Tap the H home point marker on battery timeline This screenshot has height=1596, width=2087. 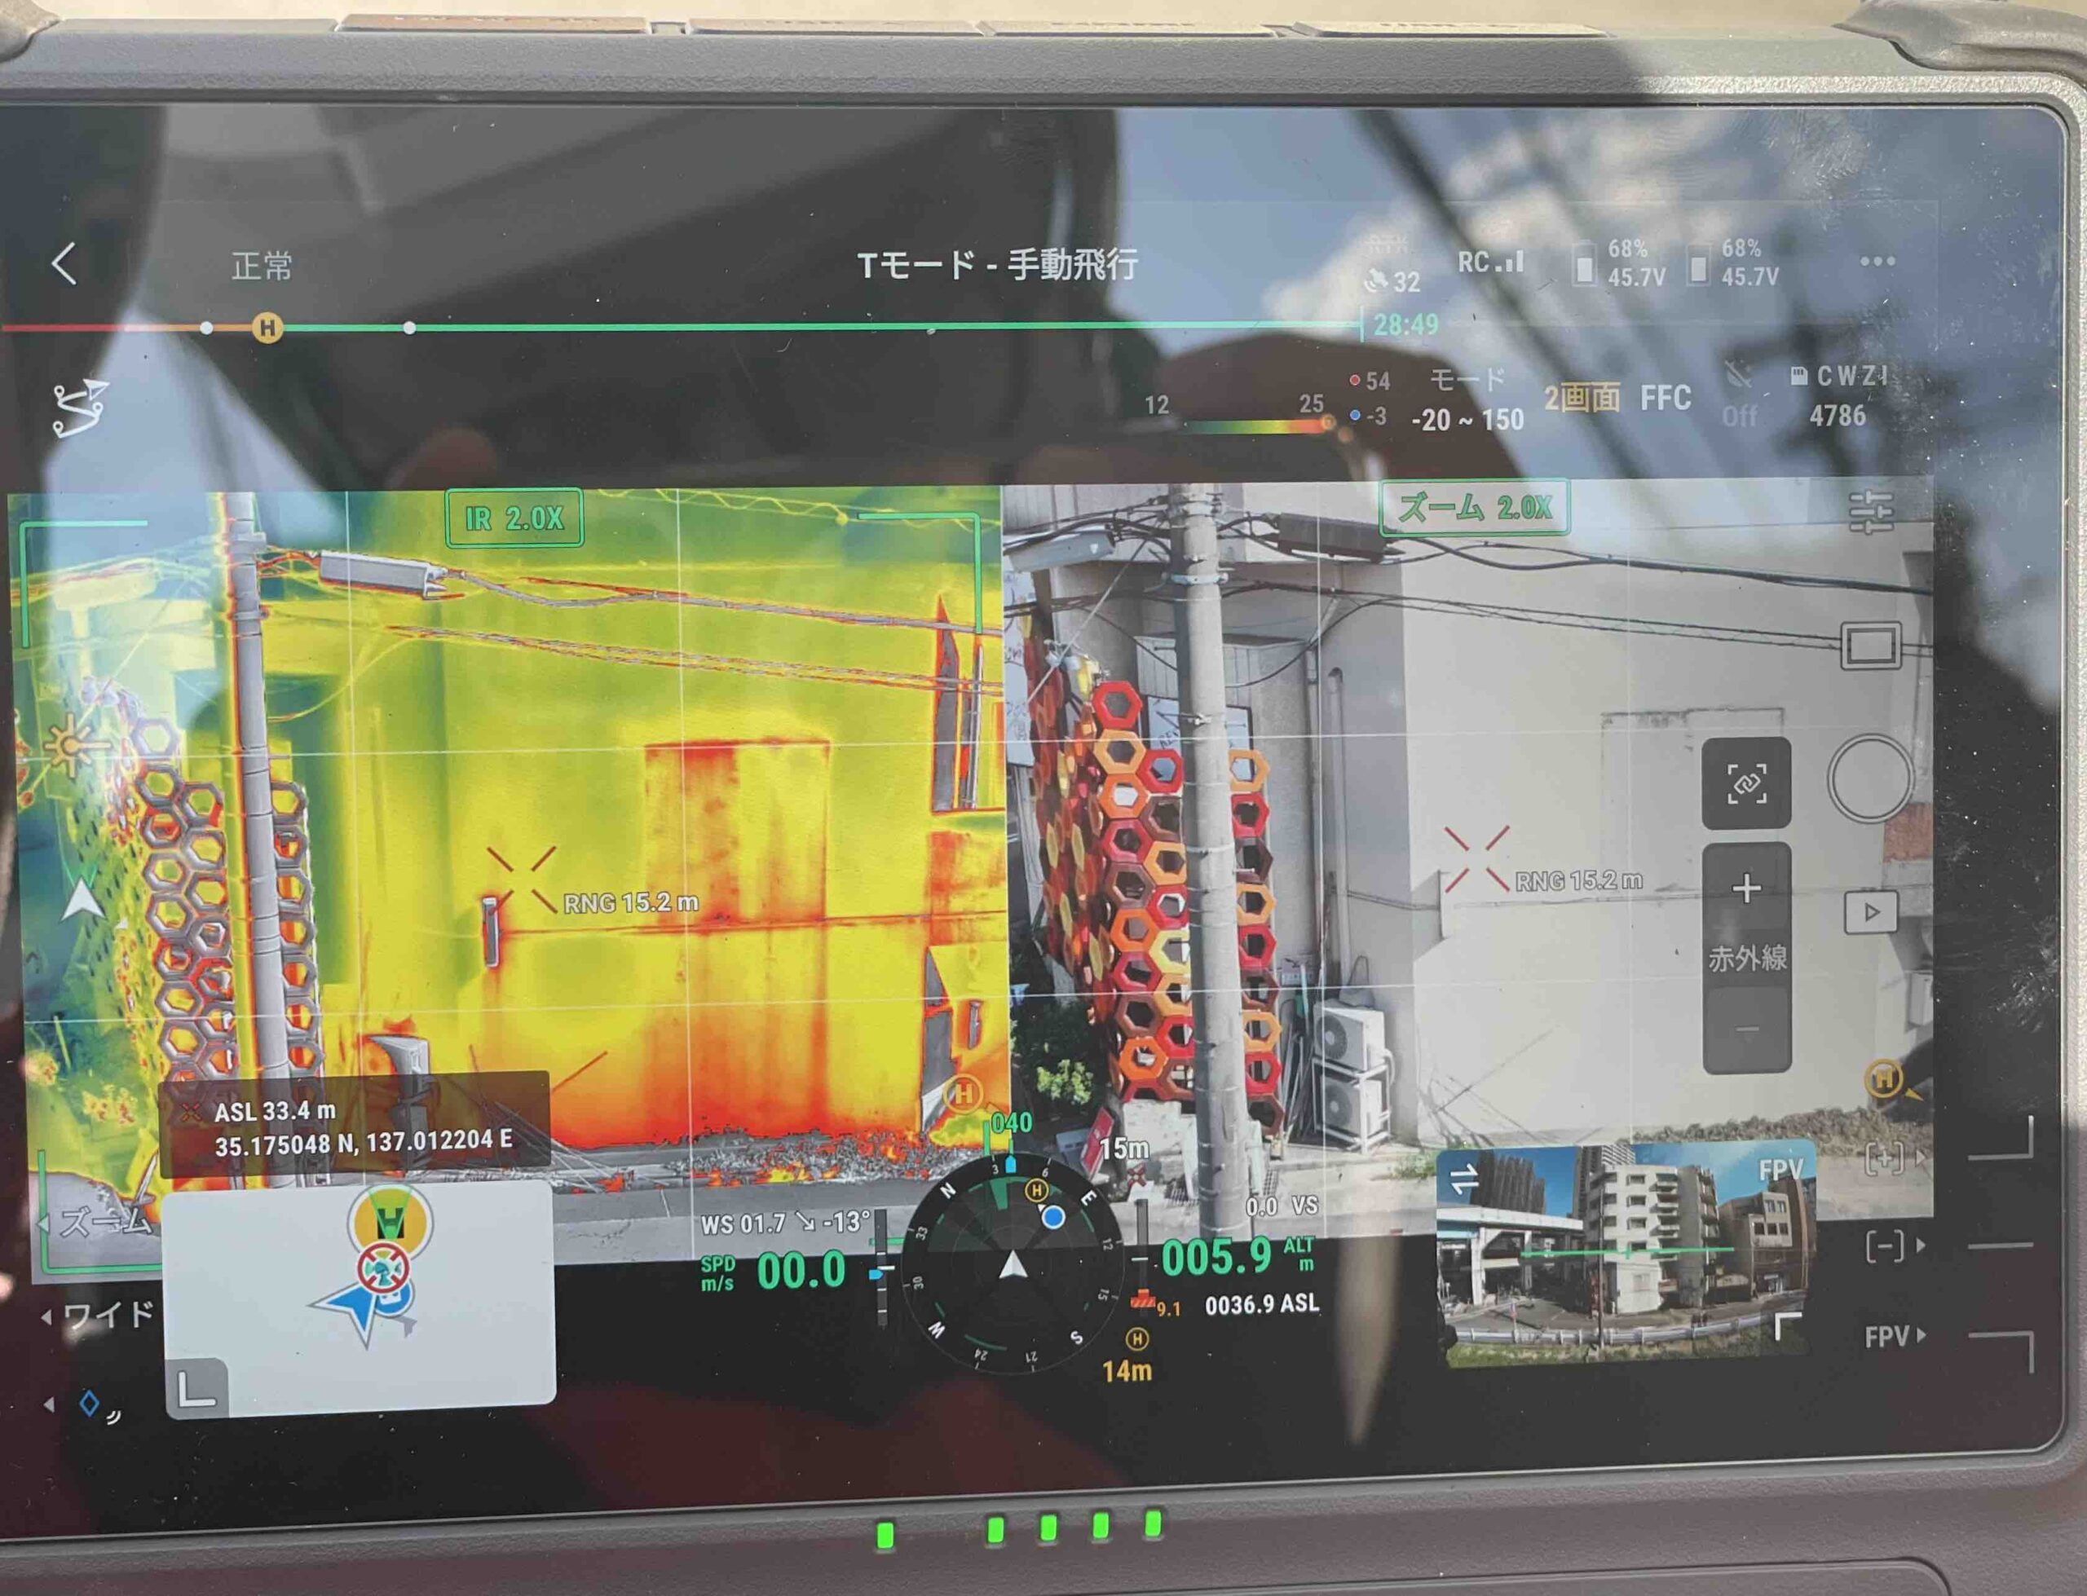[268, 328]
